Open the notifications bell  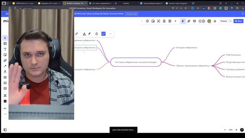[x=215, y=21]
